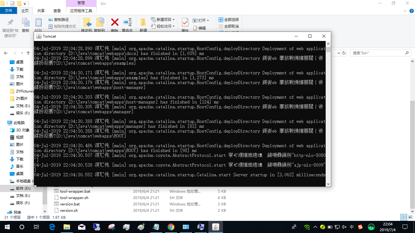Switch to the 共享 (Share) tab
The width and height of the screenshot is (415, 233).
(41, 11)
